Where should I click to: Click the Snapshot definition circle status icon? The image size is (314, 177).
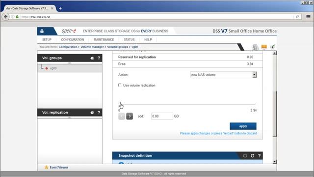pyautogui.click(x=245, y=156)
